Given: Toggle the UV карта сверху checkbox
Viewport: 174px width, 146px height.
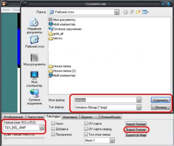Looking at the screenshot, I should point(86,129).
